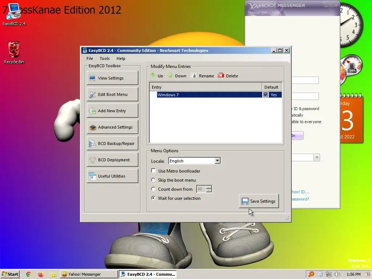Open the Tools menu in EasyBCD
The width and height of the screenshot is (372, 279).
pos(105,58)
